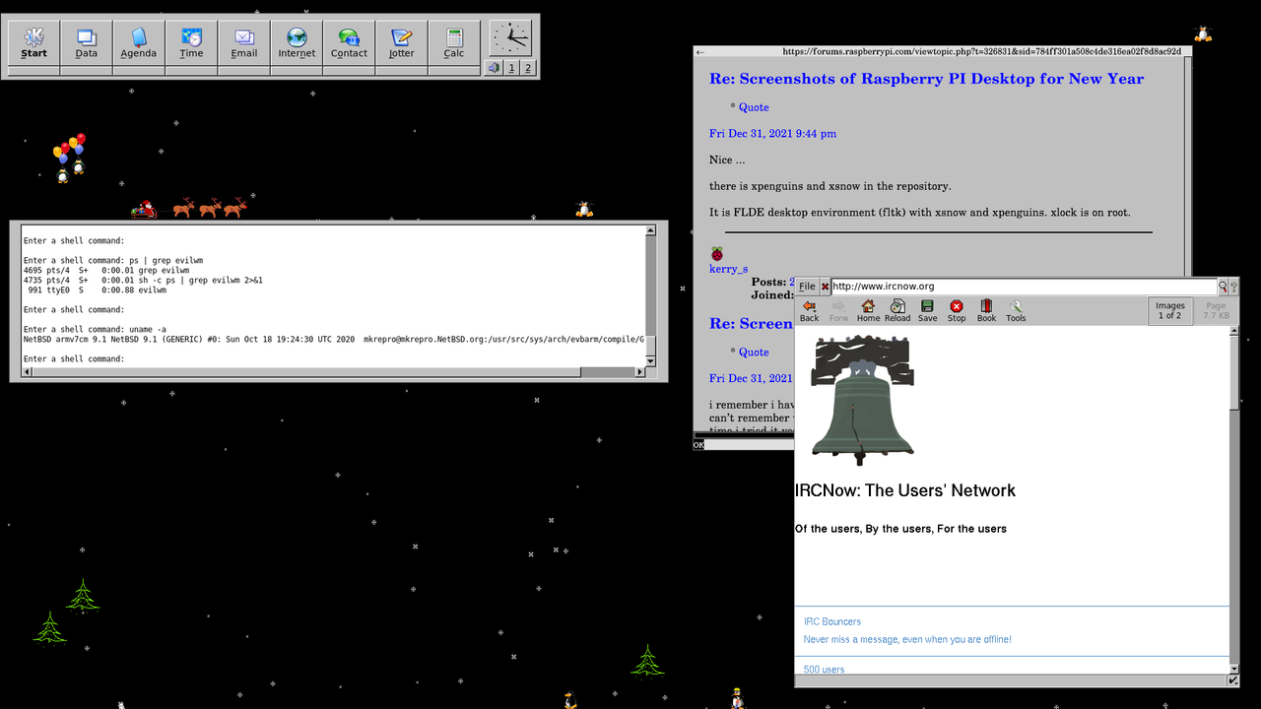
Task: Toggle image loading via Images 1 of 2
Action: point(1169,311)
